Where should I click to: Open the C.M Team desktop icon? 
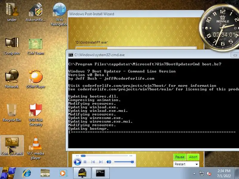coord(36,46)
